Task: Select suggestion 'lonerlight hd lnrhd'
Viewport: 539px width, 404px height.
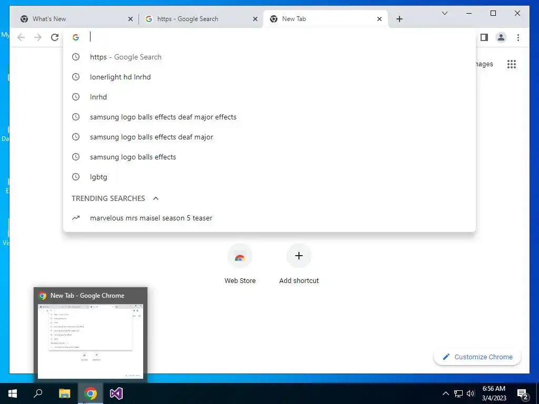Action: point(269,77)
